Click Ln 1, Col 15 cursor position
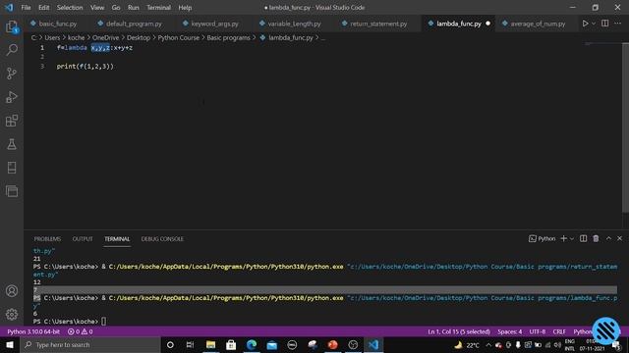The width and height of the screenshot is (629, 353). click(459, 331)
